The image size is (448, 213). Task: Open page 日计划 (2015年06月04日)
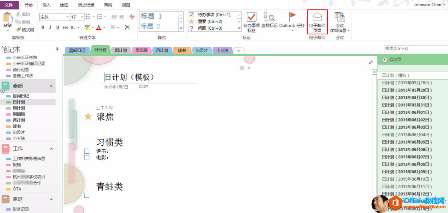(407, 135)
